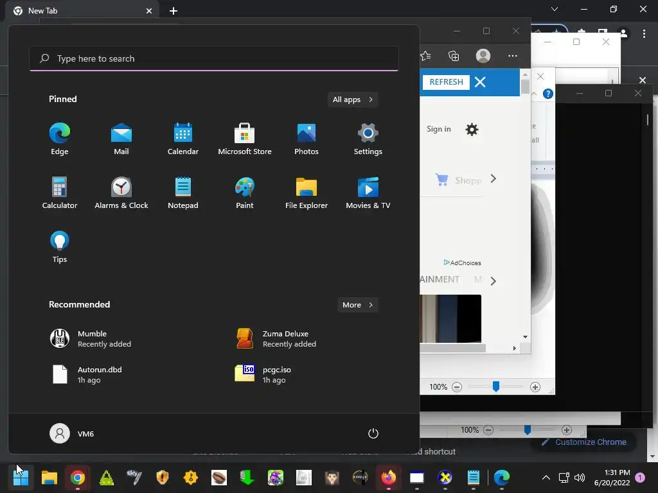This screenshot has height=493, width=658.
Task: Open the Notepad icon on the taskbar
Action: [474, 478]
